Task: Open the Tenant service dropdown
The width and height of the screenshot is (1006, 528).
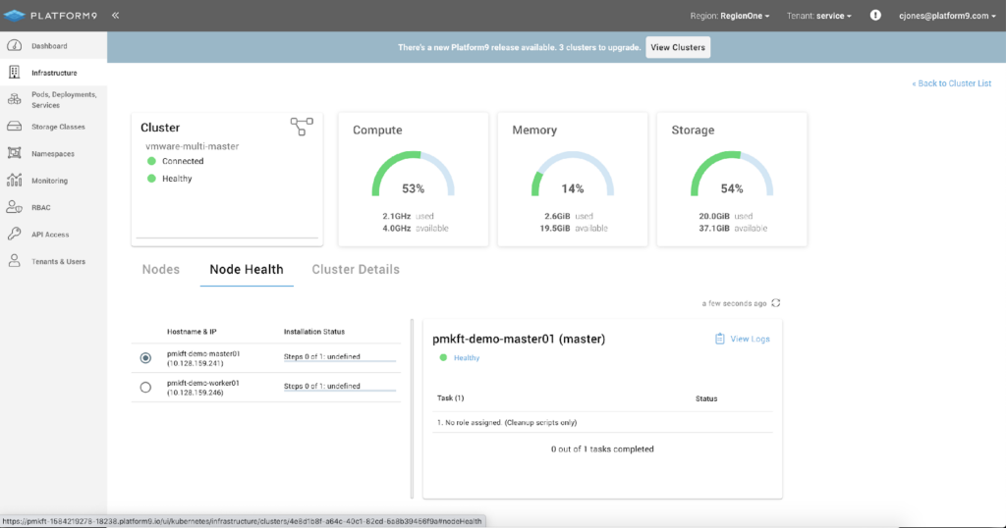Action: [x=818, y=16]
